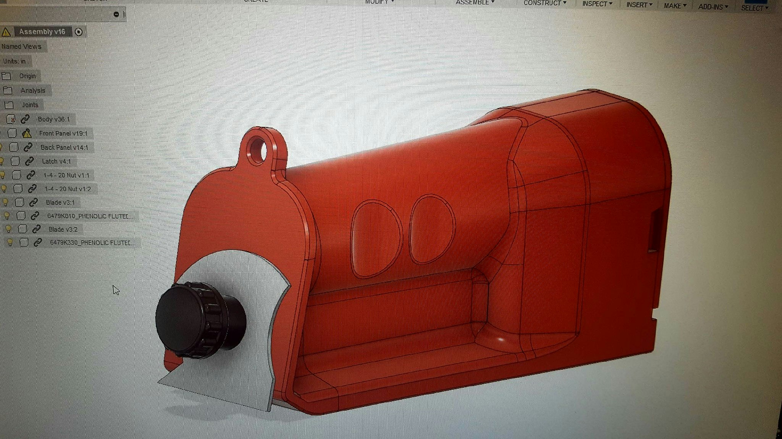Hide the 6479K330_PHENOLIC FLUTED component via its lightbulb
This screenshot has height=439, width=782.
click(10, 242)
